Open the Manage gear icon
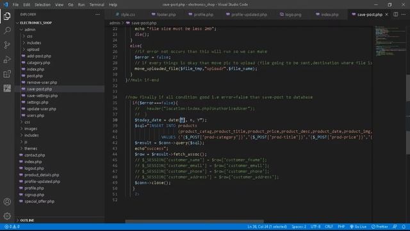 tap(7, 216)
